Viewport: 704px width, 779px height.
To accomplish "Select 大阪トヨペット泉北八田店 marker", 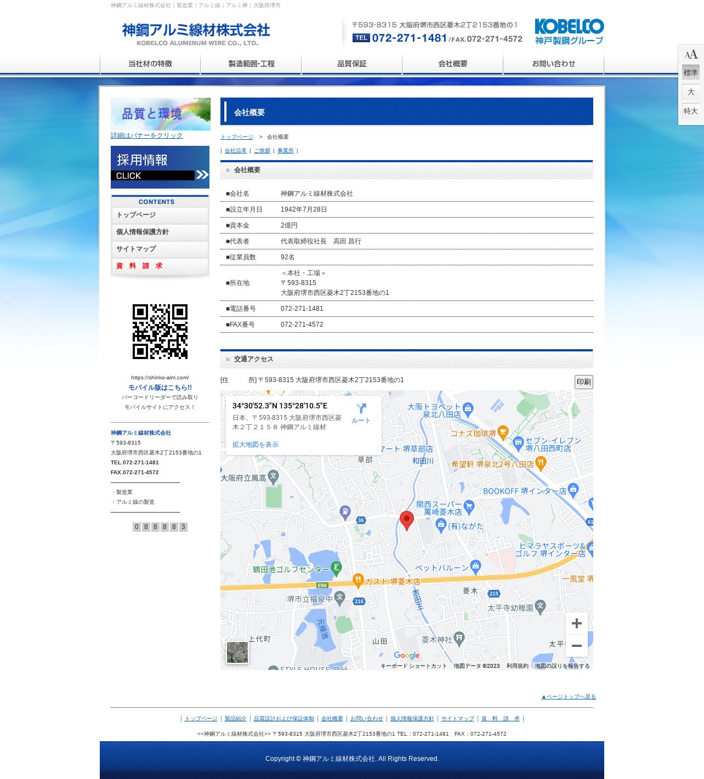I will click(x=468, y=409).
